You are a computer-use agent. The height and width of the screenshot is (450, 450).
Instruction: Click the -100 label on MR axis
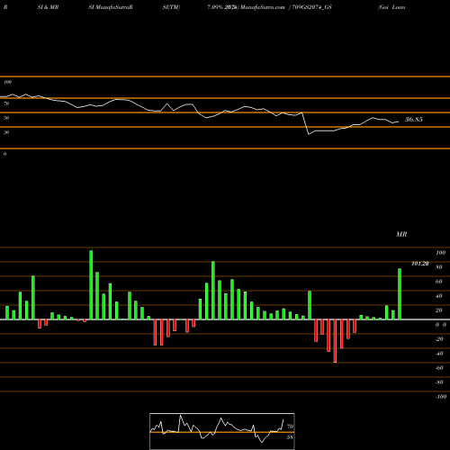coord(441,397)
